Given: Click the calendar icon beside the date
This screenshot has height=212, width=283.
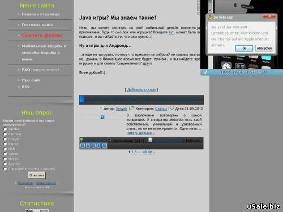Looking at the screenshot, I should [171, 108].
